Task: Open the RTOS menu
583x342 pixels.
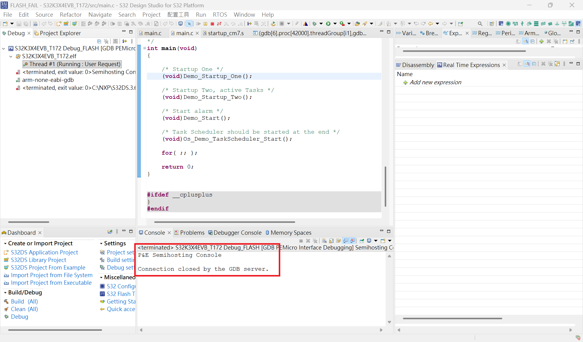Action: pos(220,15)
